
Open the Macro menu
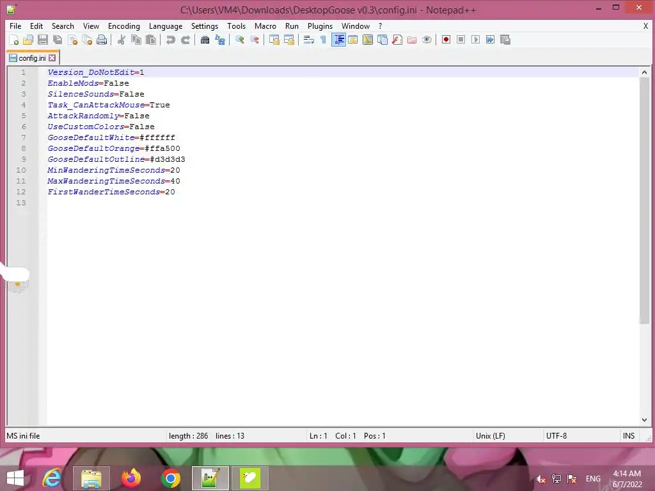tap(265, 26)
